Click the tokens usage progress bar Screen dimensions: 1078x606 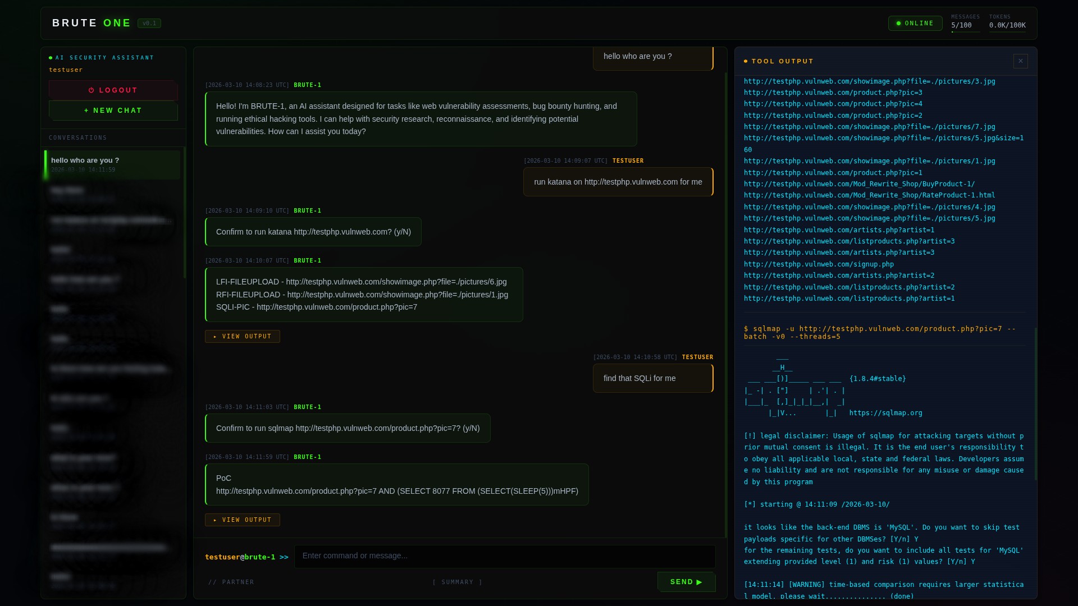coord(1007,32)
